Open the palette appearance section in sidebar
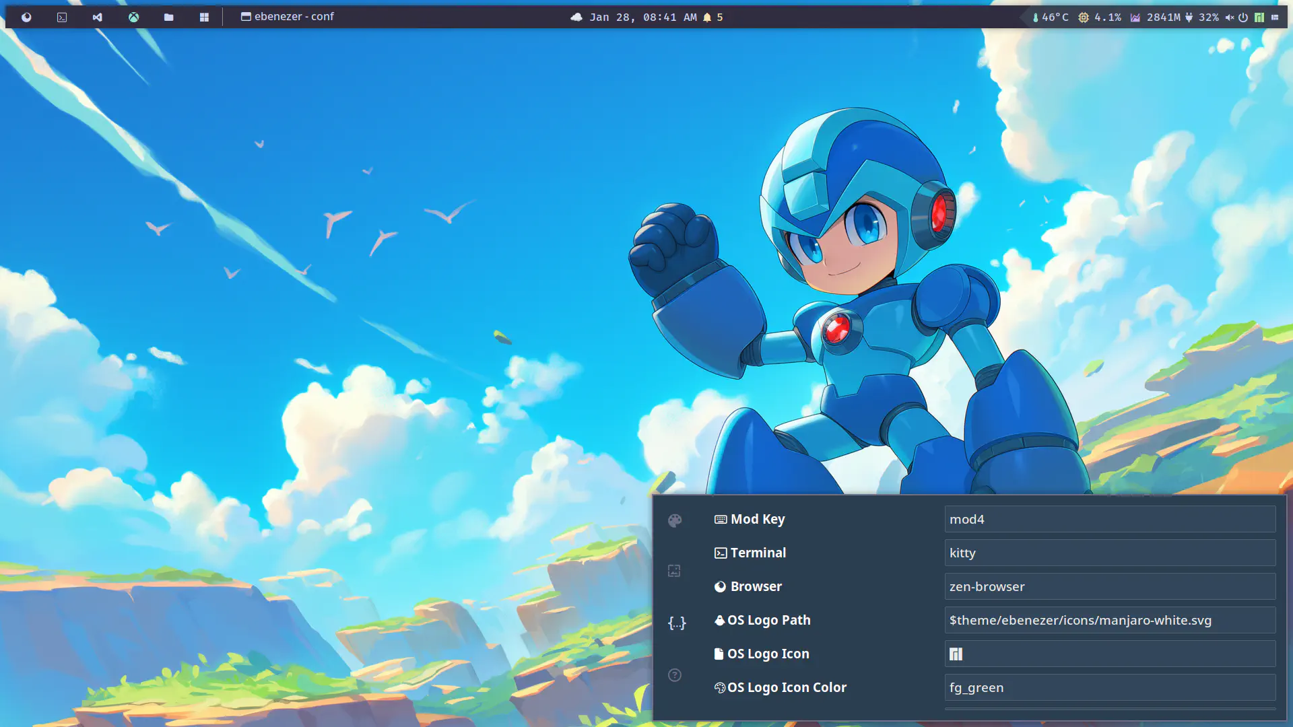The image size is (1293, 727). pyautogui.click(x=675, y=520)
